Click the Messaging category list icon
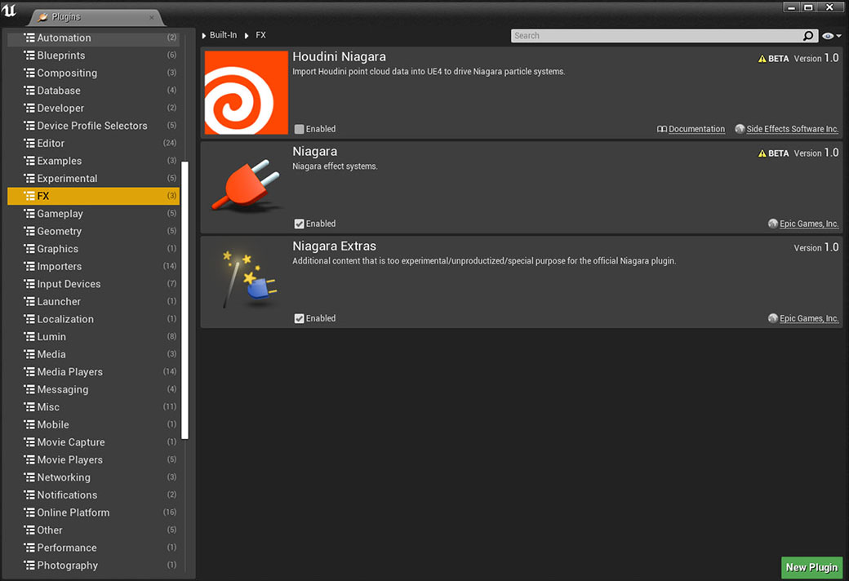The width and height of the screenshot is (849, 581). point(29,389)
